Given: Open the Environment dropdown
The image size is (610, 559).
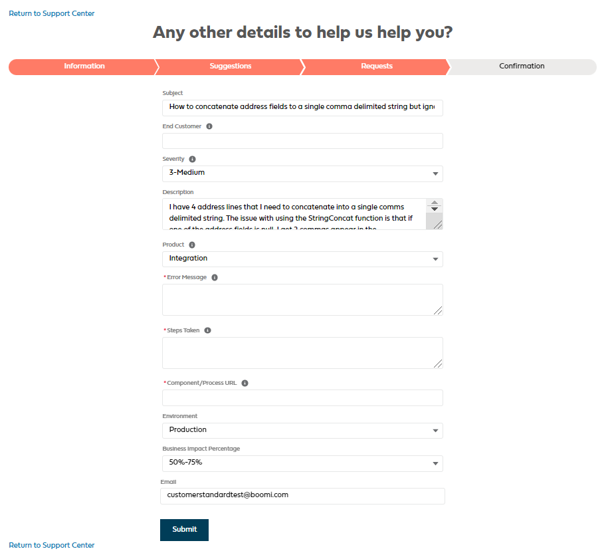Looking at the screenshot, I should tap(302, 430).
